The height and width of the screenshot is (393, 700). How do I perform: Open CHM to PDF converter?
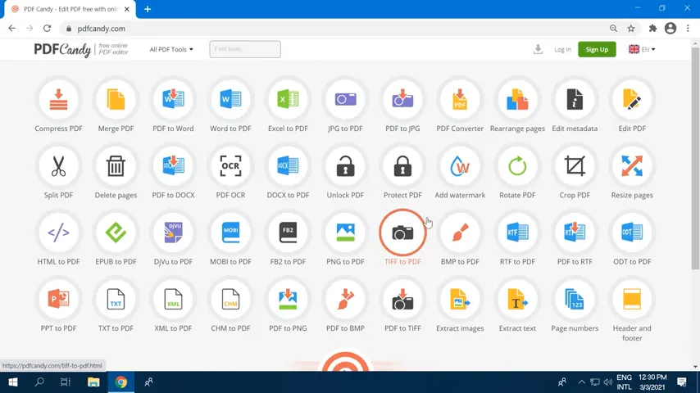coord(230,299)
